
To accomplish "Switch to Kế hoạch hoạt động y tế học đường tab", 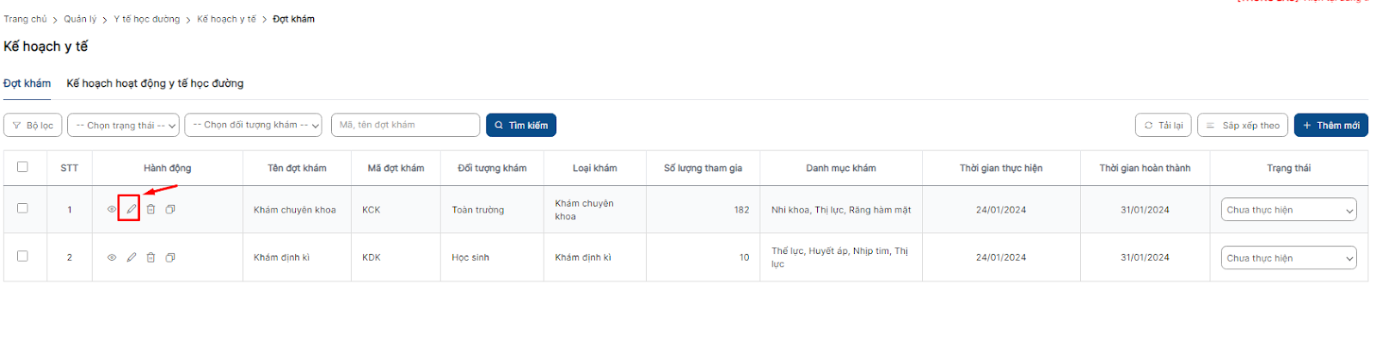I will (155, 83).
